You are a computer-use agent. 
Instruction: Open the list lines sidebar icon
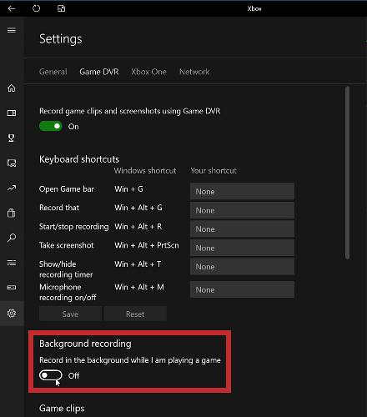click(12, 263)
